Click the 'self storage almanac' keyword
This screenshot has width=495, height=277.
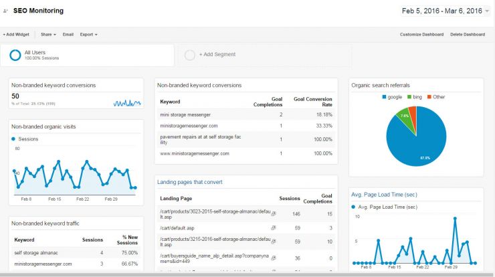[36, 253]
